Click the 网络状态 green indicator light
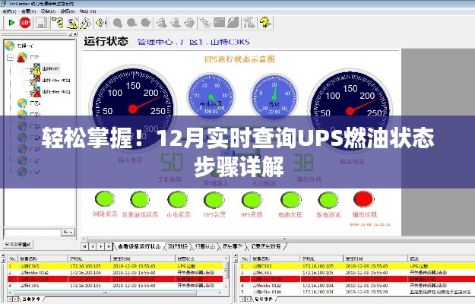 tap(105, 199)
